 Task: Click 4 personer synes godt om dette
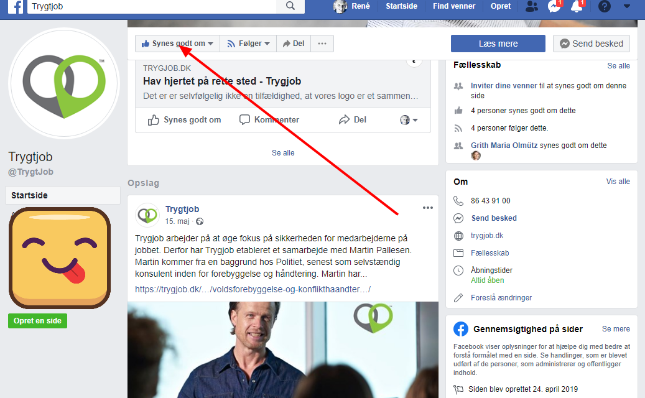tap(523, 111)
